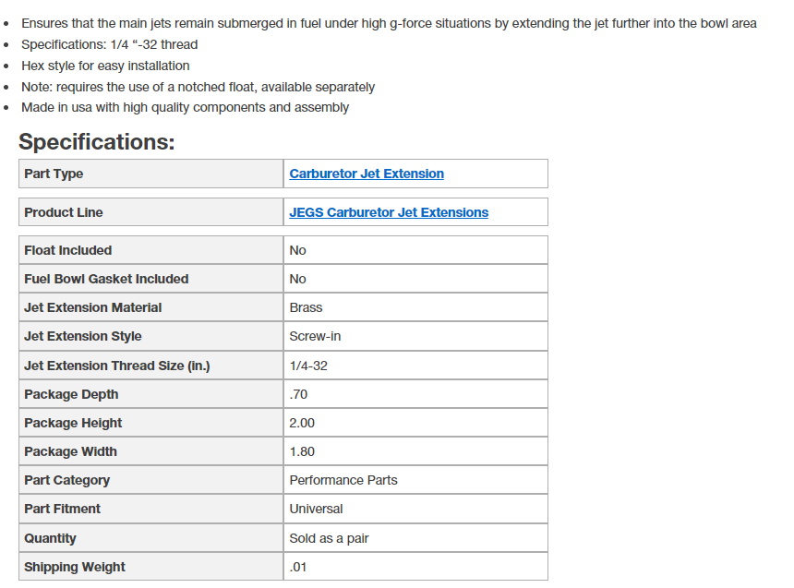Click the Sold as a pair quantity

[329, 538]
